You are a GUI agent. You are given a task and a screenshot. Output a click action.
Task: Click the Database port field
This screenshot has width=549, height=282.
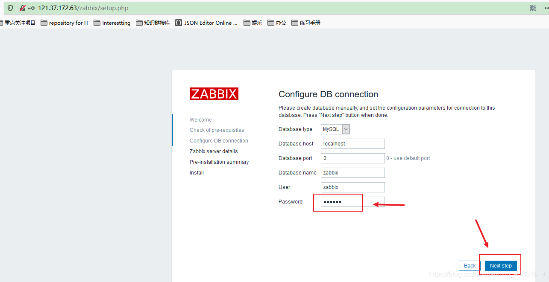(x=353, y=158)
